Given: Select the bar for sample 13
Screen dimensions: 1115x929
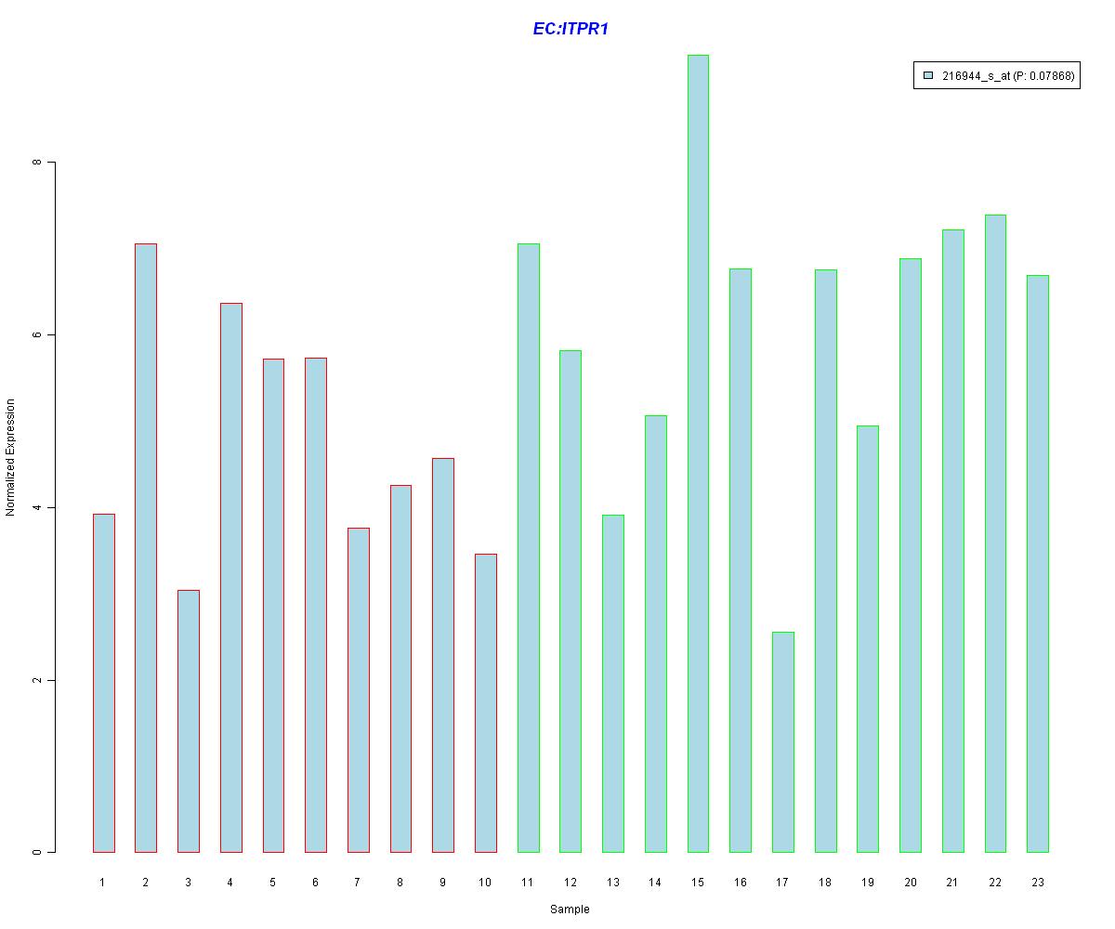Looking at the screenshot, I should click(613, 684).
